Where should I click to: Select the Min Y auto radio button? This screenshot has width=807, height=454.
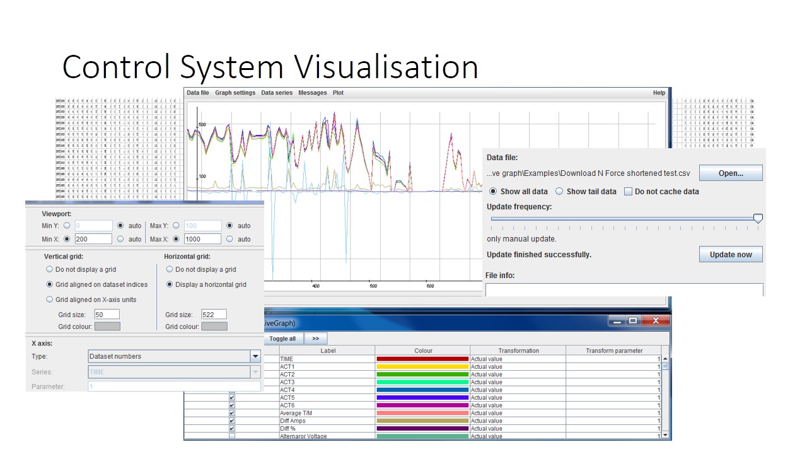pyautogui.click(x=120, y=225)
